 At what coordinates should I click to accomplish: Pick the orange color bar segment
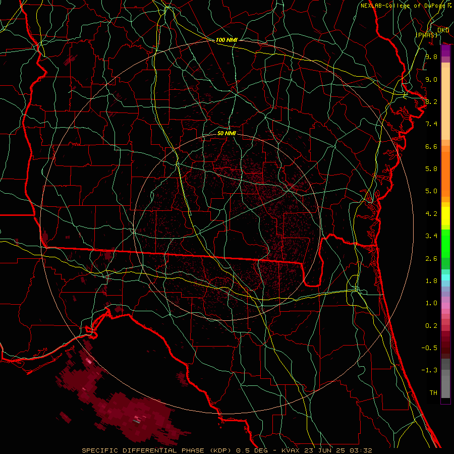click(445, 175)
